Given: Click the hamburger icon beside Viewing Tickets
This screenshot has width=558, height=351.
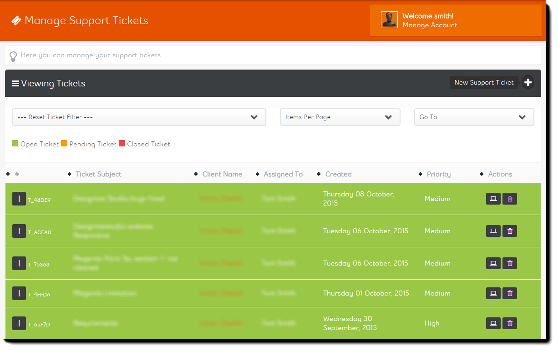Looking at the screenshot, I should 15,83.
